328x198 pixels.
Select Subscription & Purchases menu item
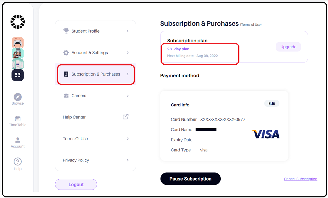pyautogui.click(x=96, y=74)
